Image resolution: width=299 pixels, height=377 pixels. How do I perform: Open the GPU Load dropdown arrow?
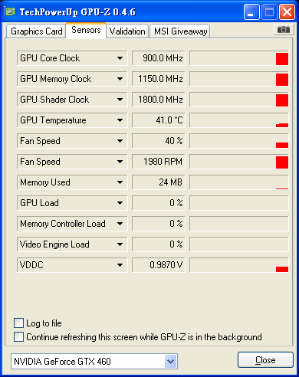click(x=120, y=203)
